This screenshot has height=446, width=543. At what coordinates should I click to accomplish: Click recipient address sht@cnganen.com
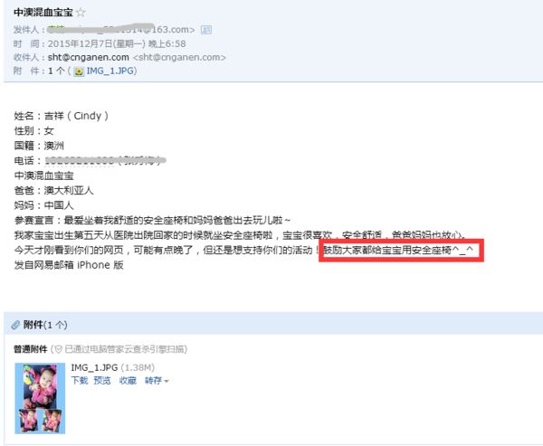pos(89,57)
